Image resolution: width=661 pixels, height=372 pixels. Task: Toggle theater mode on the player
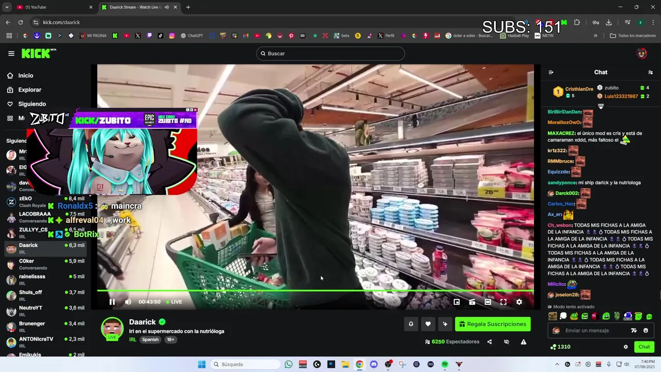pyautogui.click(x=487, y=302)
